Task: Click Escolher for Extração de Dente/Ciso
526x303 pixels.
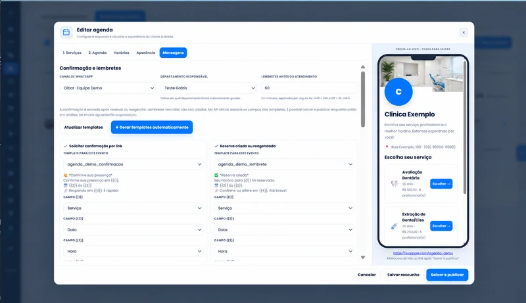Action: pos(441,226)
